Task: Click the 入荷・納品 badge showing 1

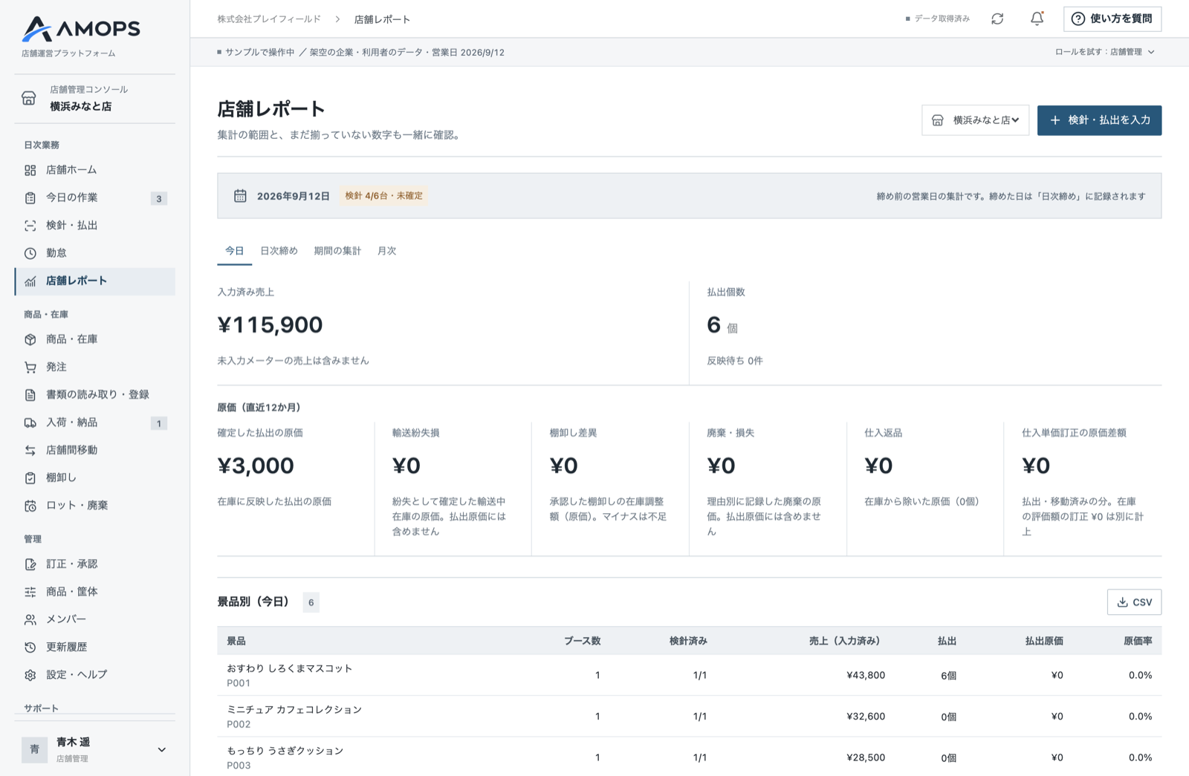Action: click(x=158, y=423)
